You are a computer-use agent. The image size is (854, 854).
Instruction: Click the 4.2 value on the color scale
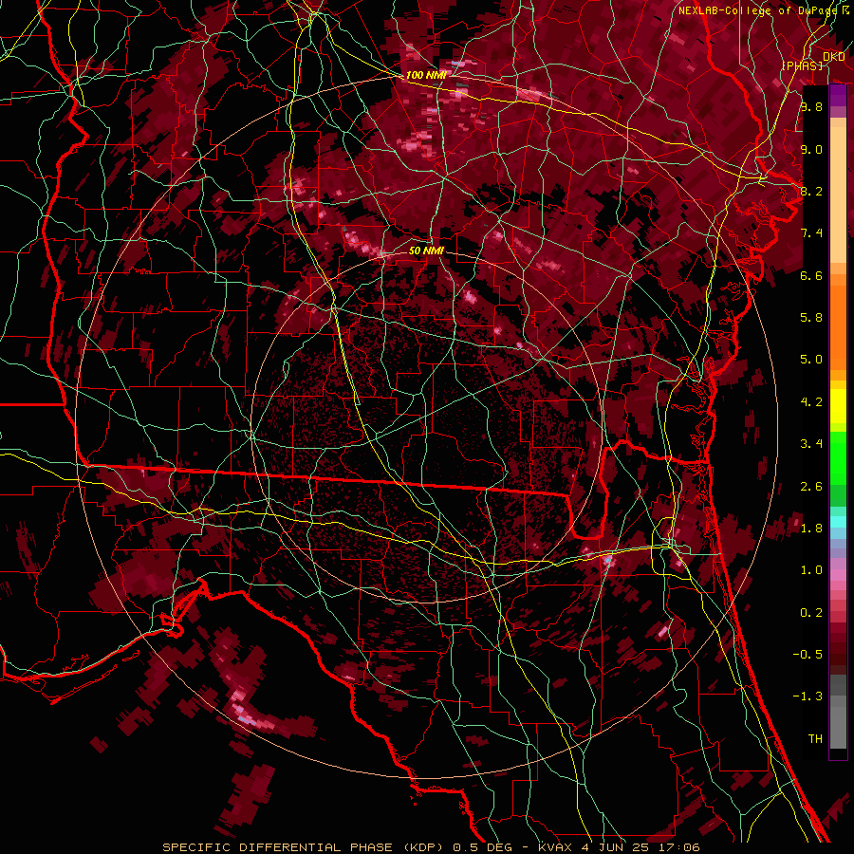pos(811,402)
